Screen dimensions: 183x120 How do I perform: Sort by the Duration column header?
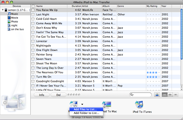[x=75, y=6]
